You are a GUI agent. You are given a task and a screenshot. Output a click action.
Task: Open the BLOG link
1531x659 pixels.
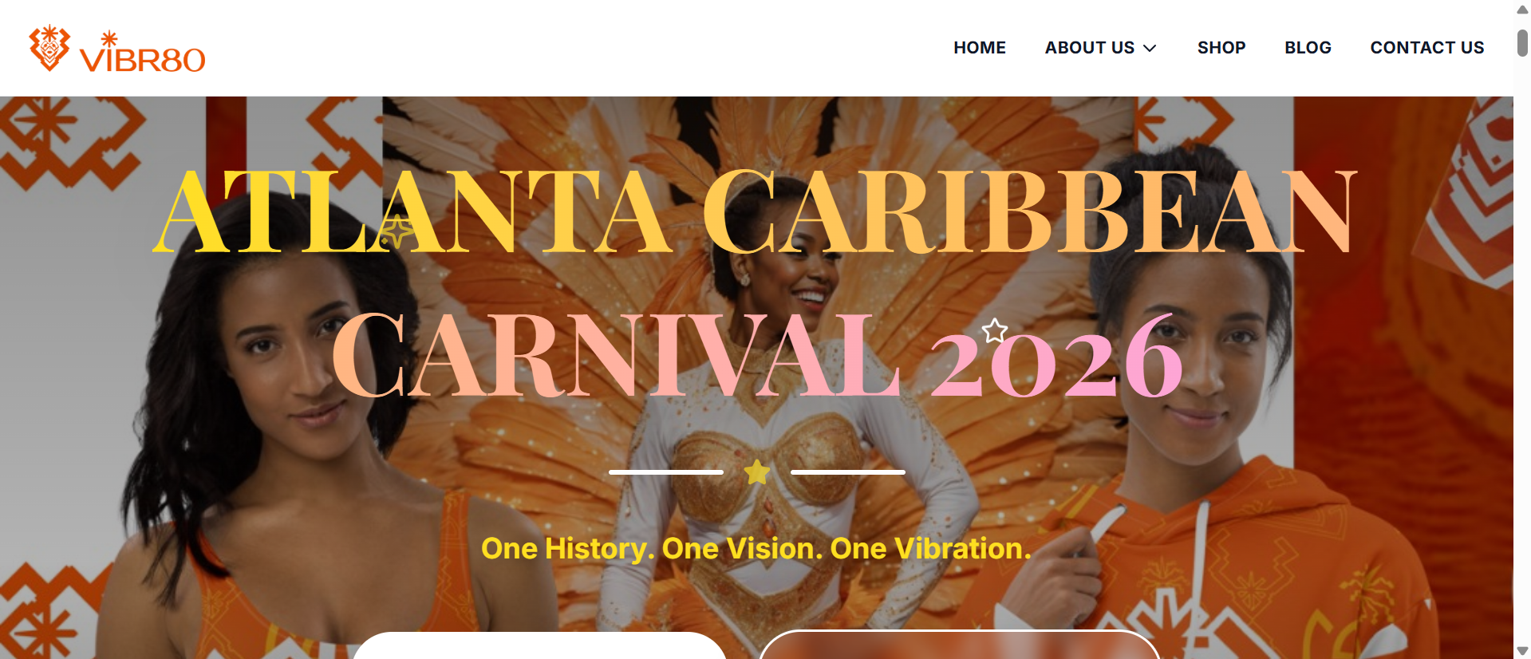pyautogui.click(x=1308, y=48)
